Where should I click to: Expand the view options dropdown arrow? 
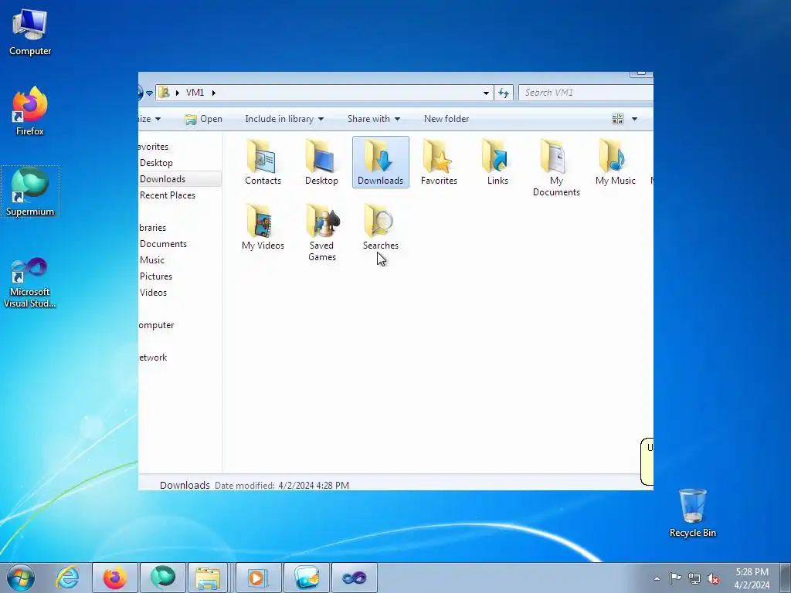(635, 119)
